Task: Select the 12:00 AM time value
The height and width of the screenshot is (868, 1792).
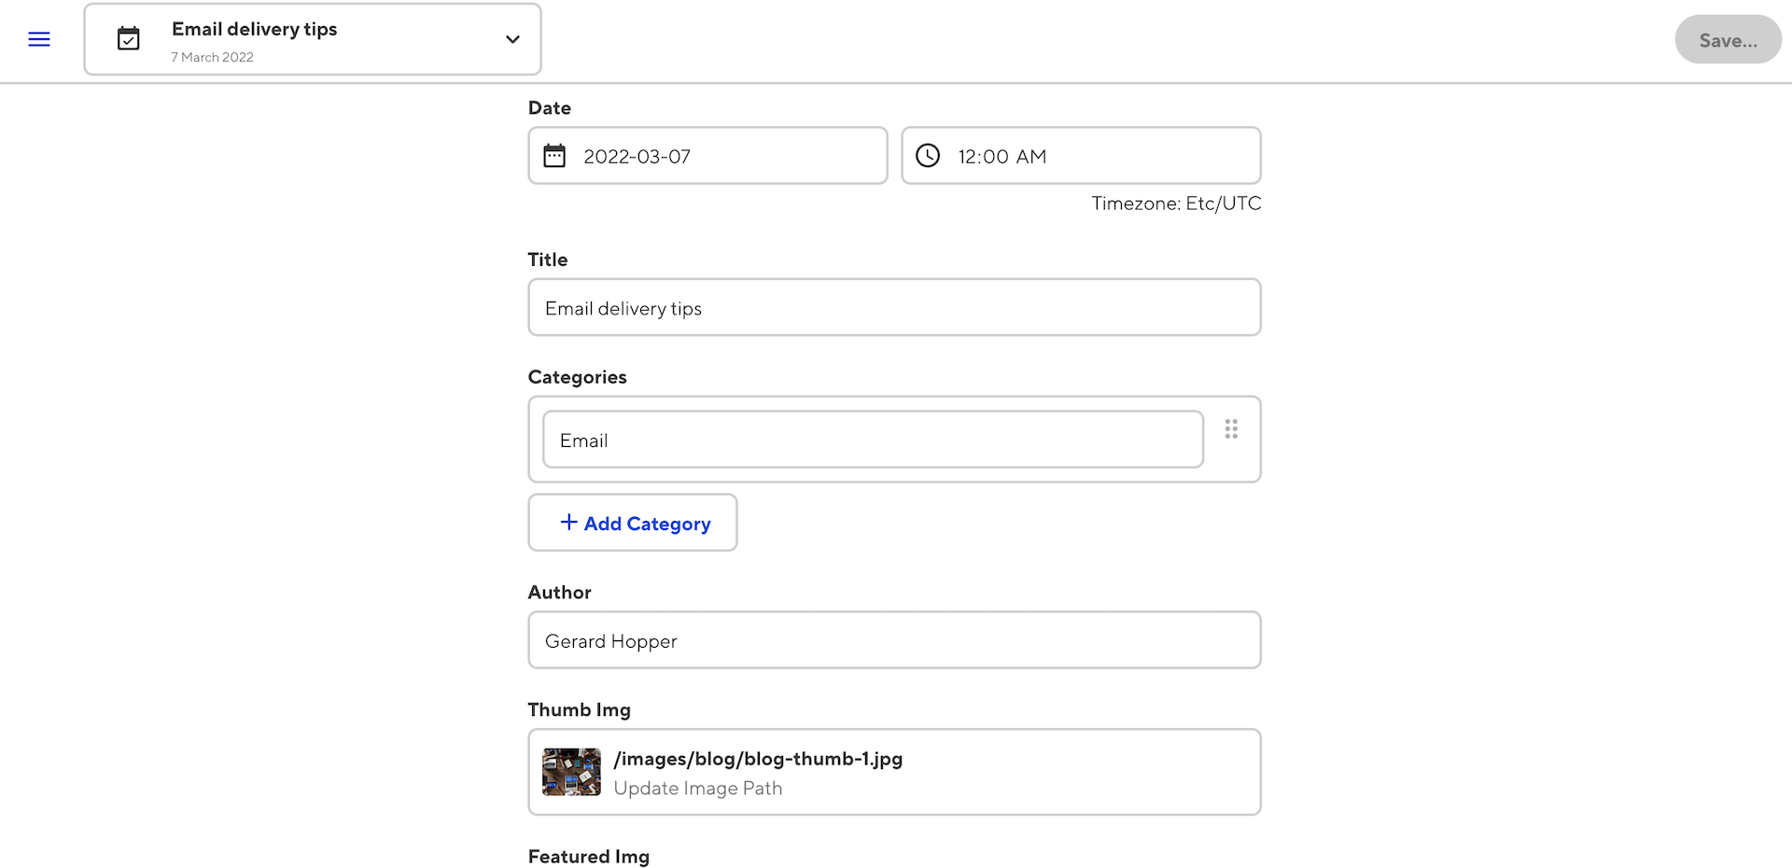Action: (x=1001, y=157)
